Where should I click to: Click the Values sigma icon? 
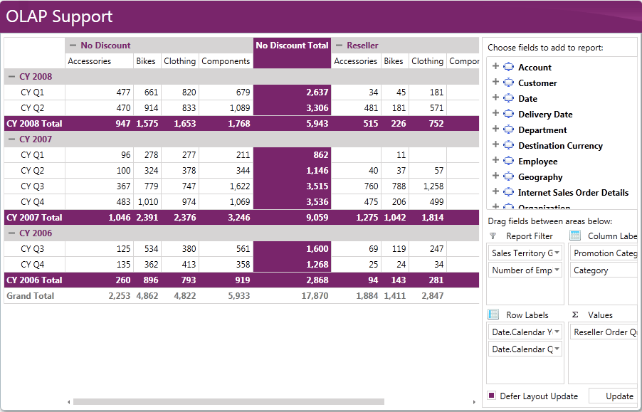[x=575, y=315]
